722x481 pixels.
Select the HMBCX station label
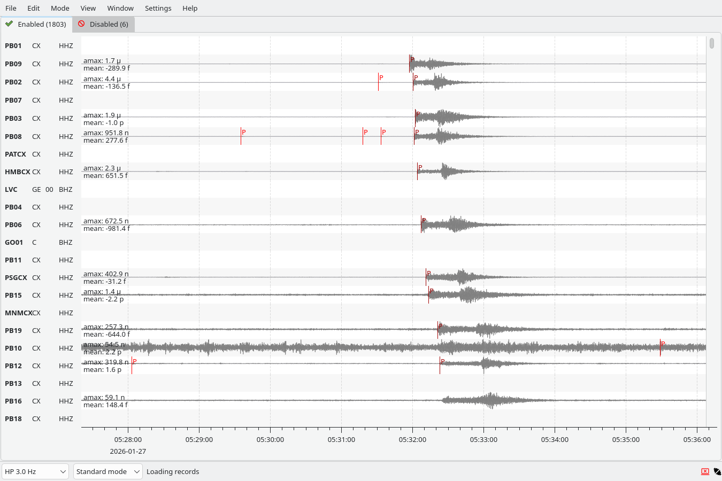click(x=17, y=172)
